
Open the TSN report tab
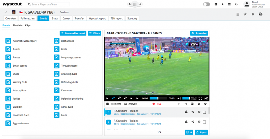(116, 19)
